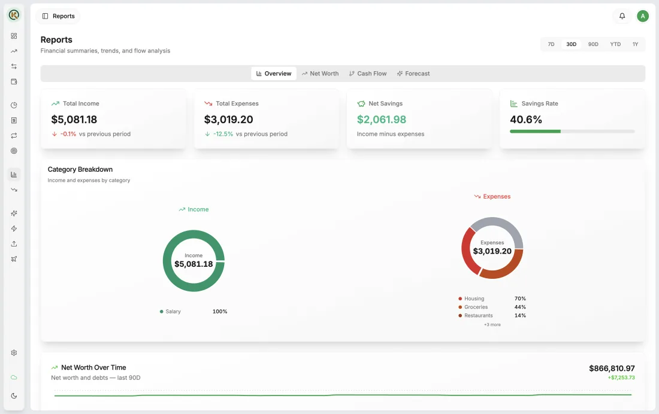Open the user avatar labeled A
The width and height of the screenshot is (659, 414).
click(643, 16)
